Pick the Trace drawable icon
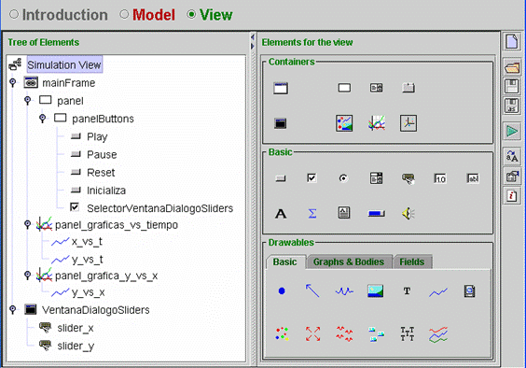The image size is (526, 368). click(438, 292)
